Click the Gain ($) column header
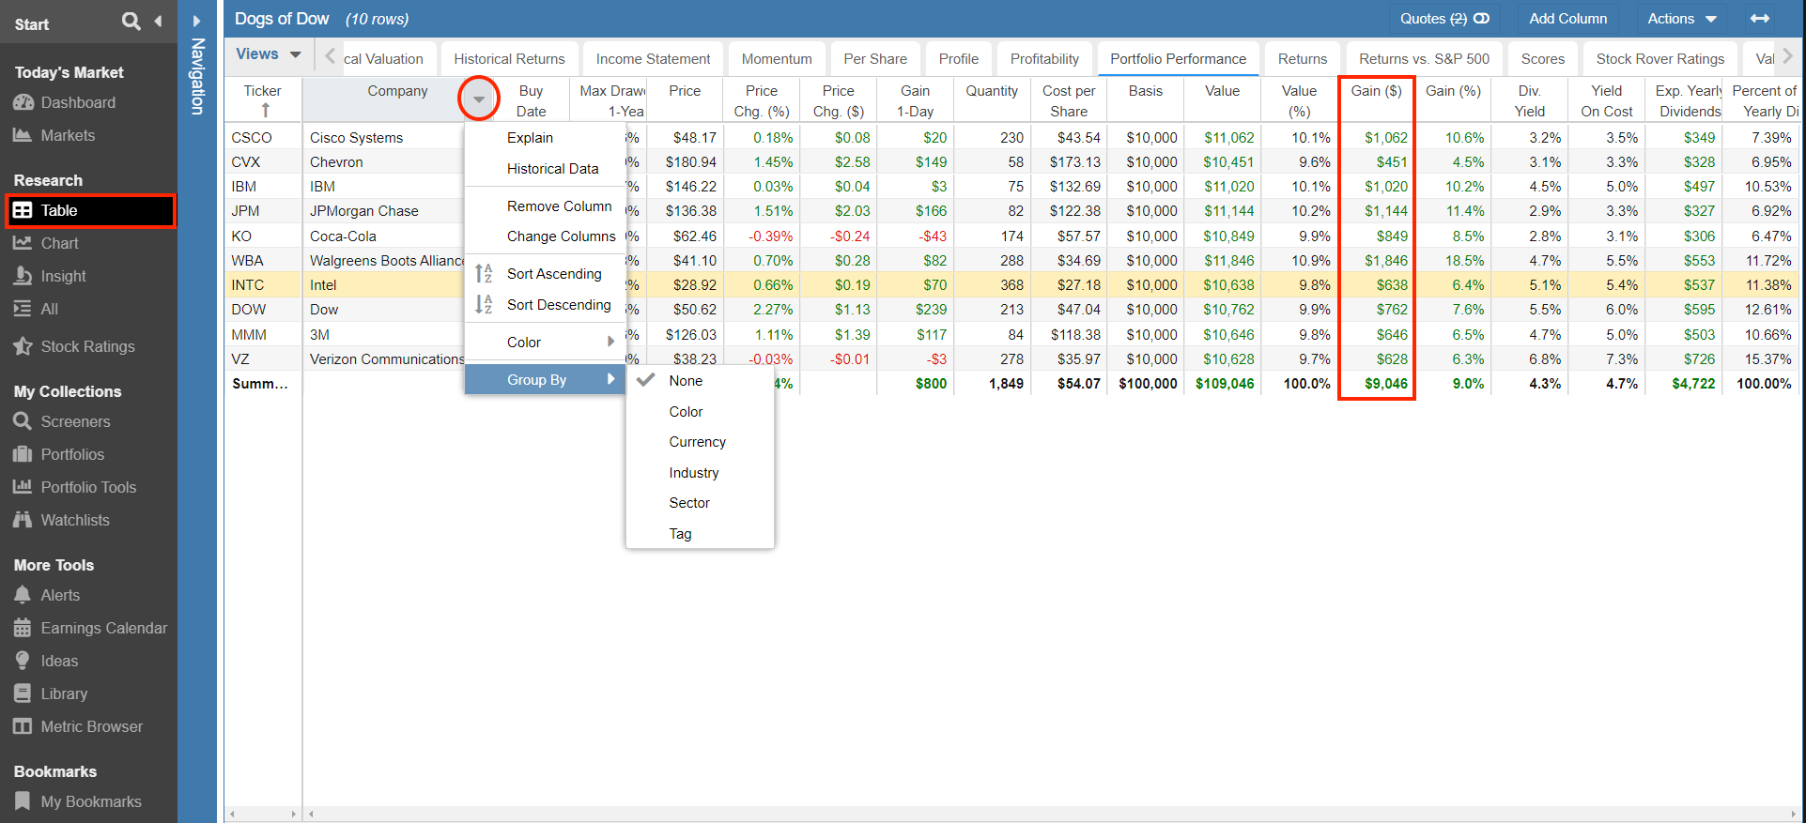The height and width of the screenshot is (823, 1806). (1376, 100)
